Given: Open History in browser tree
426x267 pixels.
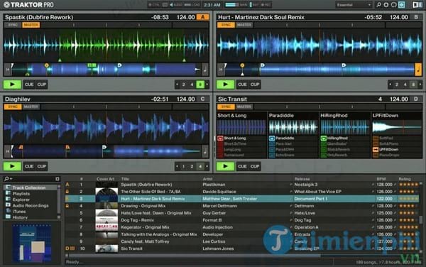Looking at the screenshot, I should point(20,217).
